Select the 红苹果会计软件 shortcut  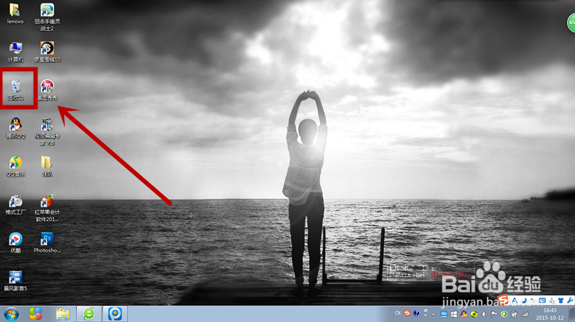[x=47, y=208]
